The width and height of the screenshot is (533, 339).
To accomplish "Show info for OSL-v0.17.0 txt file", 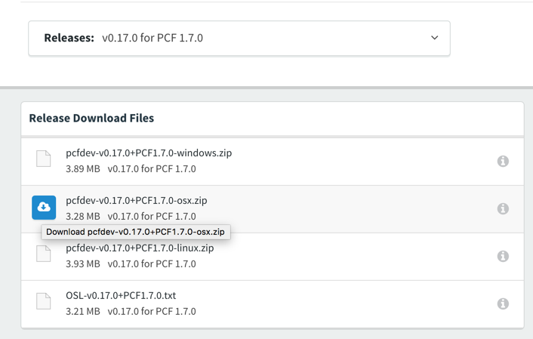I will (503, 304).
